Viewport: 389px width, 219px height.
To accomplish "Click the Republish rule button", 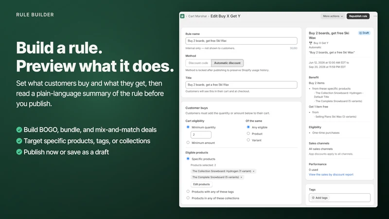I will [x=358, y=16].
